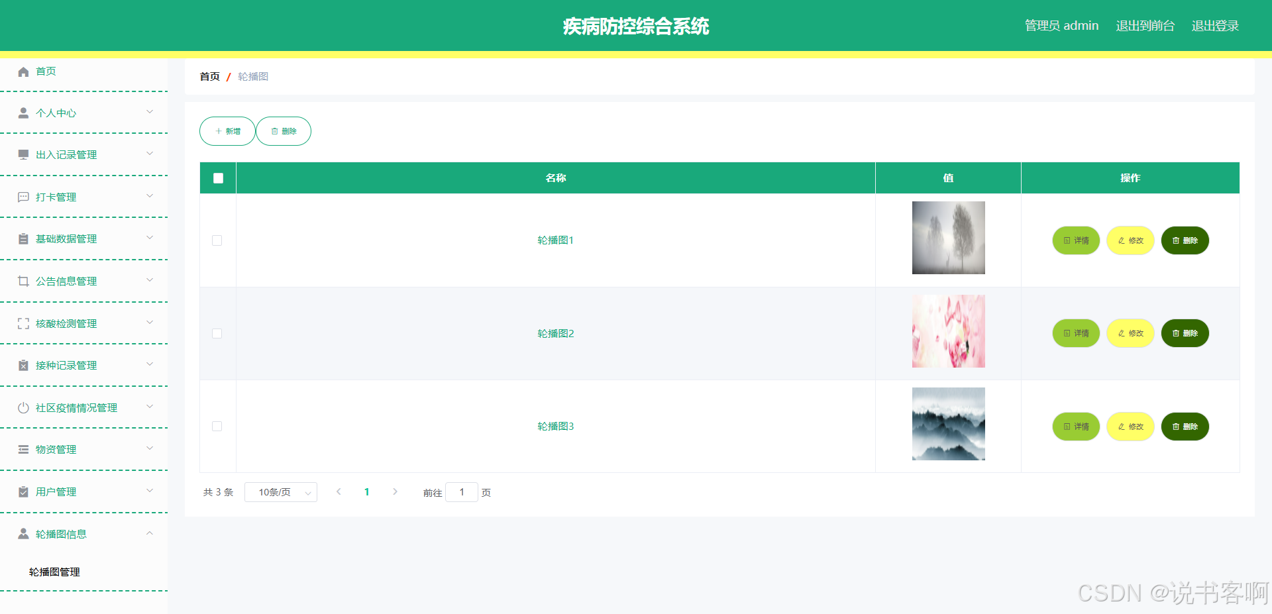Click the home icon beside 首页

[x=23, y=72]
